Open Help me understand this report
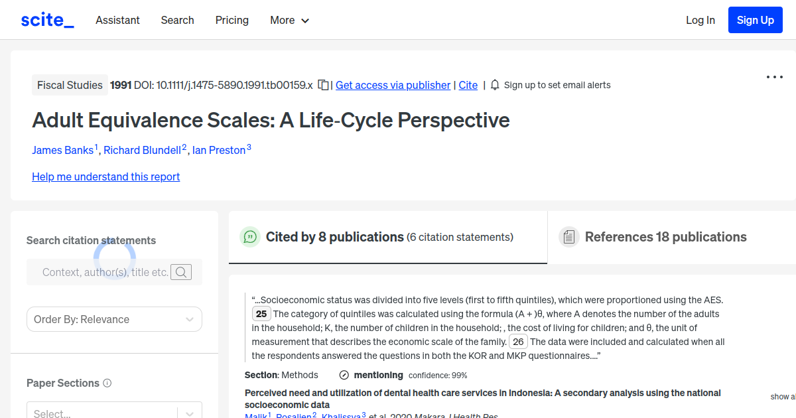Screen dimensions: 796x418 [x=105, y=176]
